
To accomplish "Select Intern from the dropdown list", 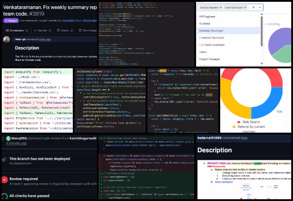I will click(229, 52).
